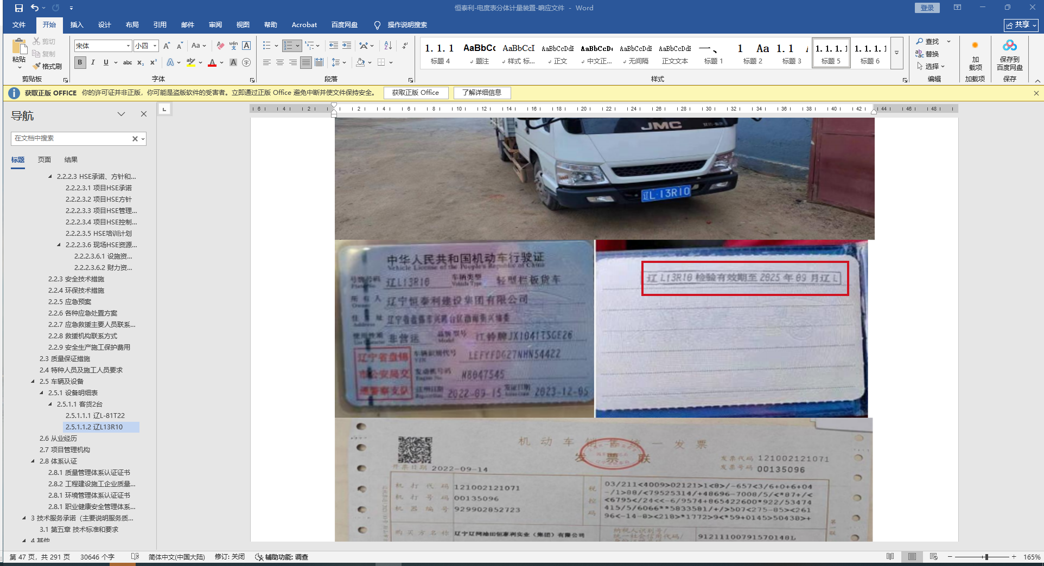Screen dimensions: 1044x566
Task: Open the 插入 ribbon tab
Action: coord(77,25)
